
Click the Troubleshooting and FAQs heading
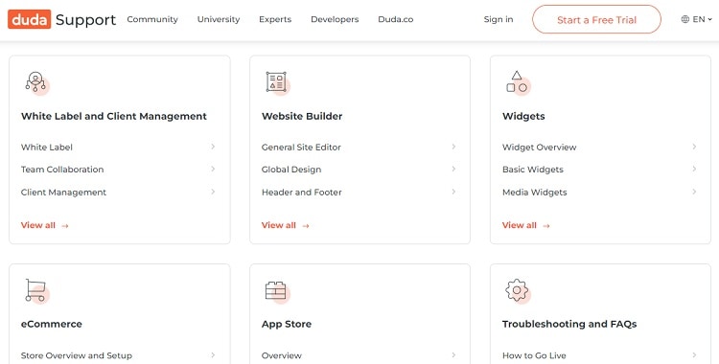pyautogui.click(x=569, y=324)
